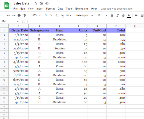Viewport: 144px width, 119px height.
Task: Click the 4/18/2020 date cell
Action: [19, 62]
